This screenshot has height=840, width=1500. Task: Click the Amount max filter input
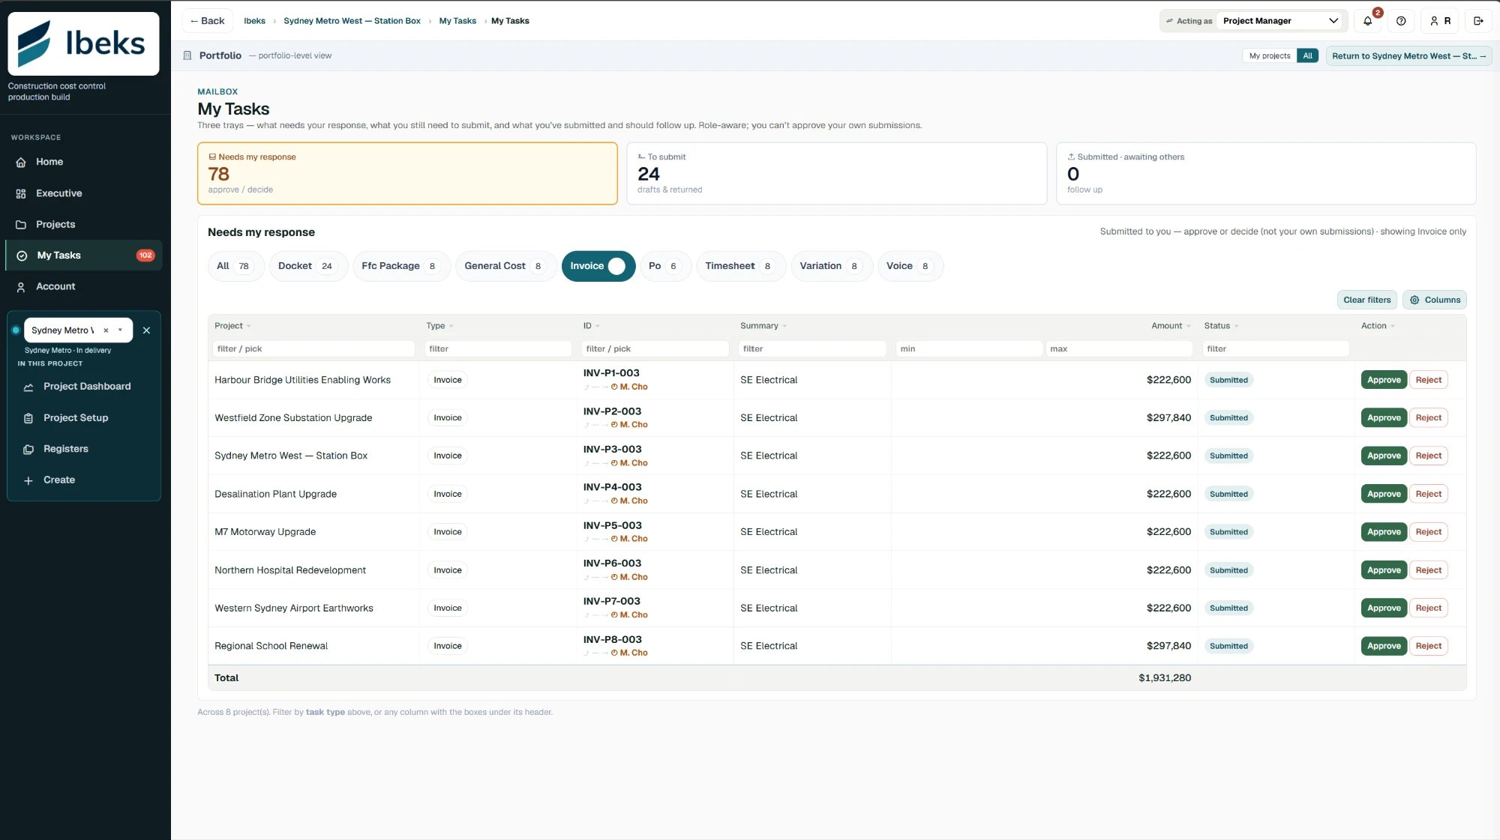[1118, 349]
